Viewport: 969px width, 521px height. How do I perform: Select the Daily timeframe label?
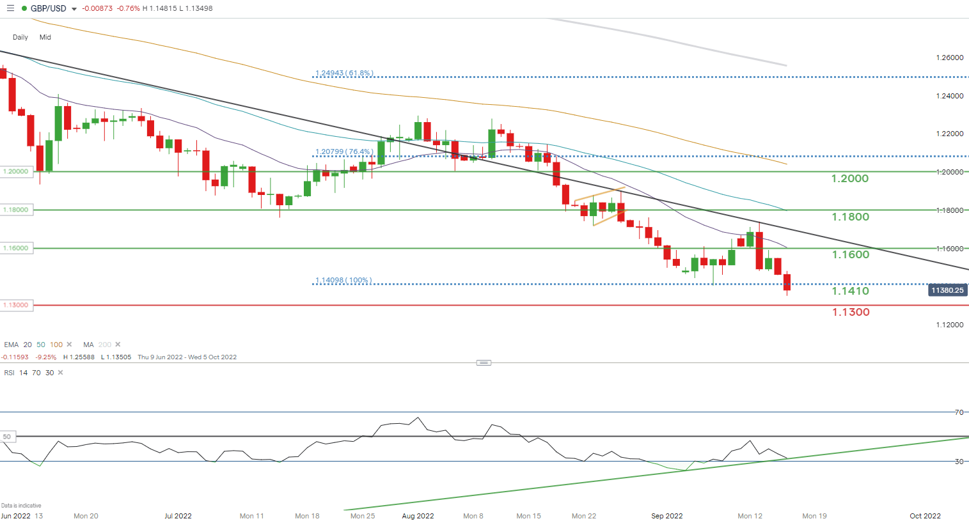point(20,37)
